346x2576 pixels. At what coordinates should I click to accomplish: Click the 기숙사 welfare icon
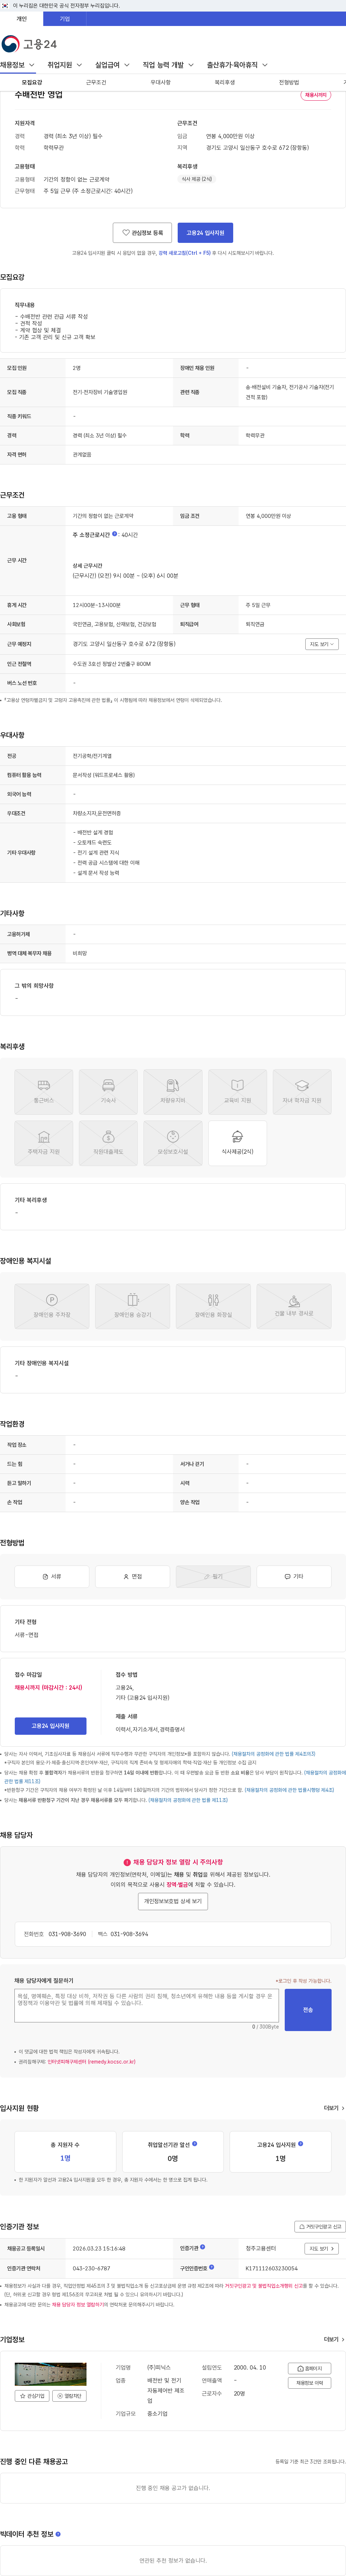tap(108, 1092)
